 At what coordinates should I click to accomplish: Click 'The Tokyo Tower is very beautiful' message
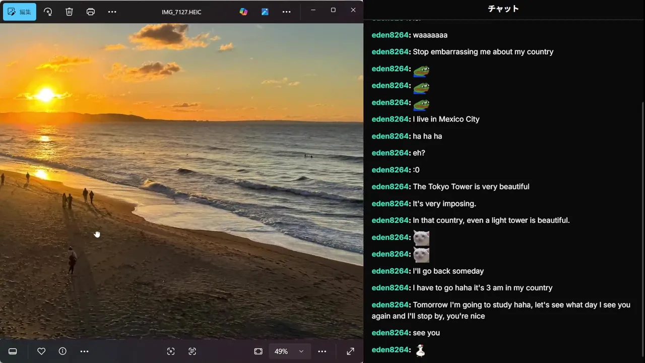point(471,187)
